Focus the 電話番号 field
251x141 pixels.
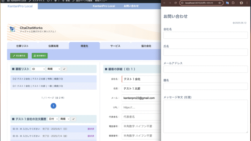tap(141, 126)
